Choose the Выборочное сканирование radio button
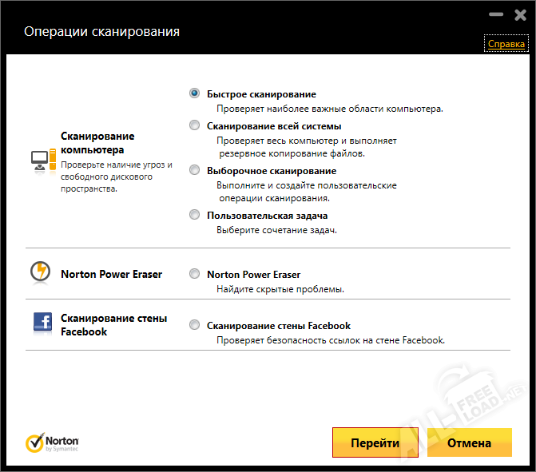 pos(194,170)
